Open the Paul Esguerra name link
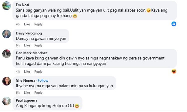 point(27,100)
